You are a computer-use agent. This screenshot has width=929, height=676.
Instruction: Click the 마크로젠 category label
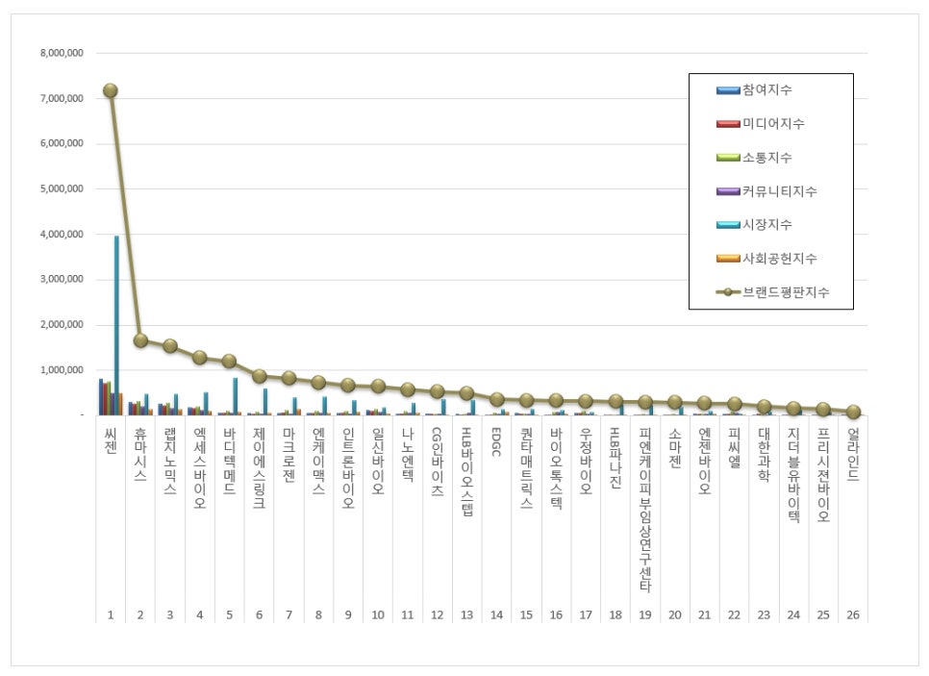[x=289, y=455]
